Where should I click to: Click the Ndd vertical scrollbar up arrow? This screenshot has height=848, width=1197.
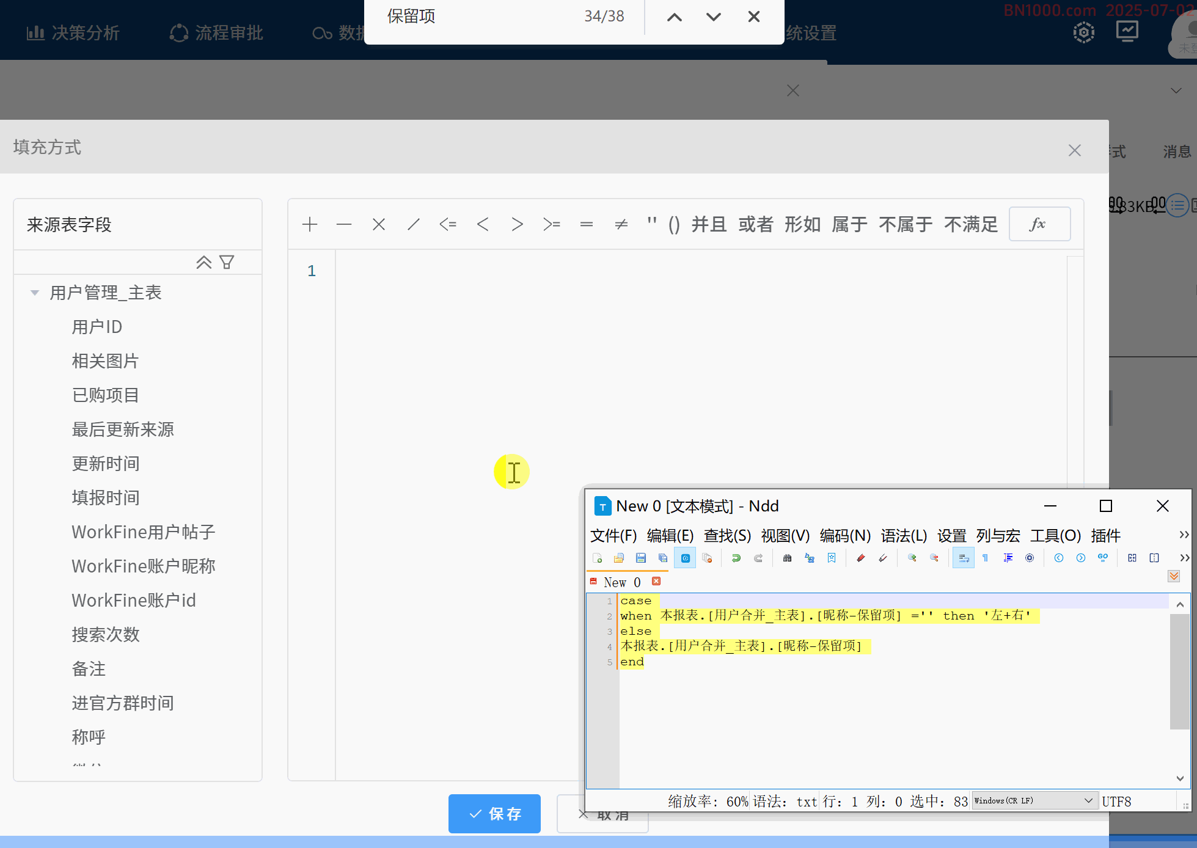click(x=1180, y=604)
